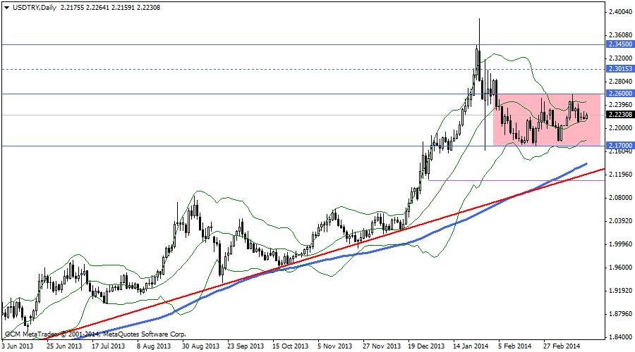The image size is (635, 352).
Task: Click the 2.11960 price scale value
Action: click(620, 175)
